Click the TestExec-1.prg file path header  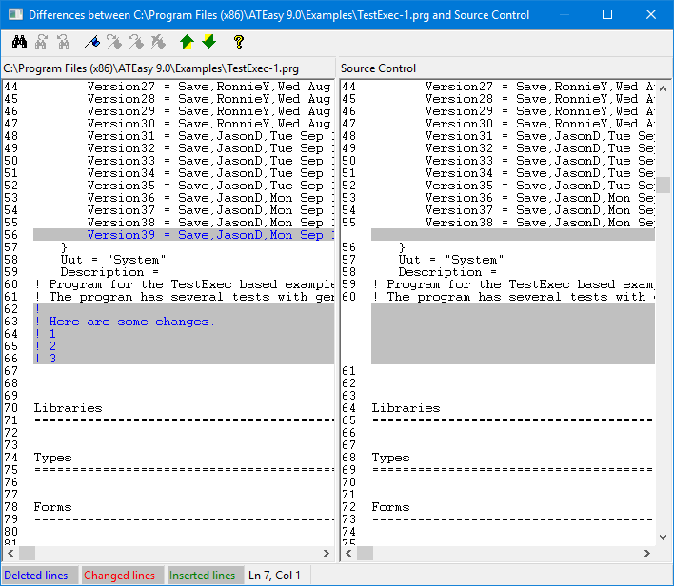tap(150, 68)
